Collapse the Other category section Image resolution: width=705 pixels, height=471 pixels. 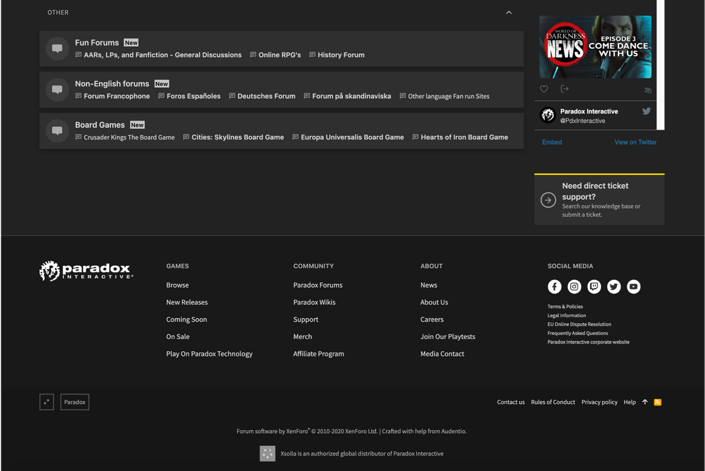coord(509,12)
